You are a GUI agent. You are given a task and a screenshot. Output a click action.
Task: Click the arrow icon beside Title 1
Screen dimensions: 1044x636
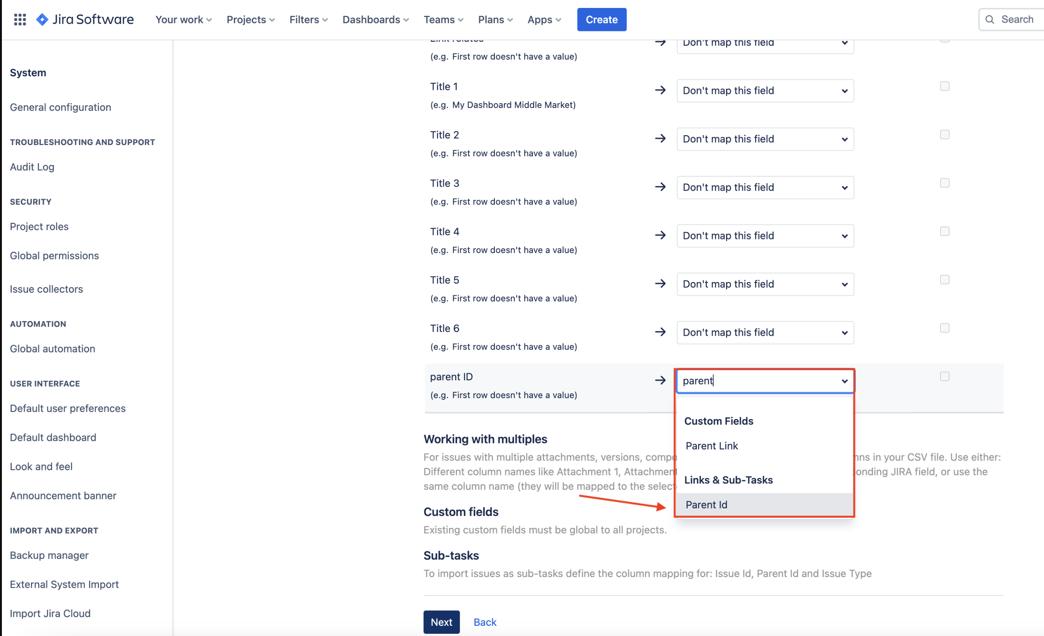click(660, 90)
